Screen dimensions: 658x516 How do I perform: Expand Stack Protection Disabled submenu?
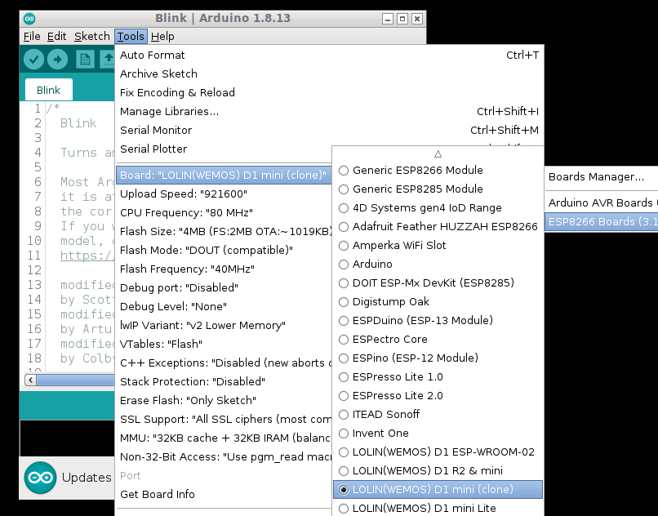click(224, 381)
